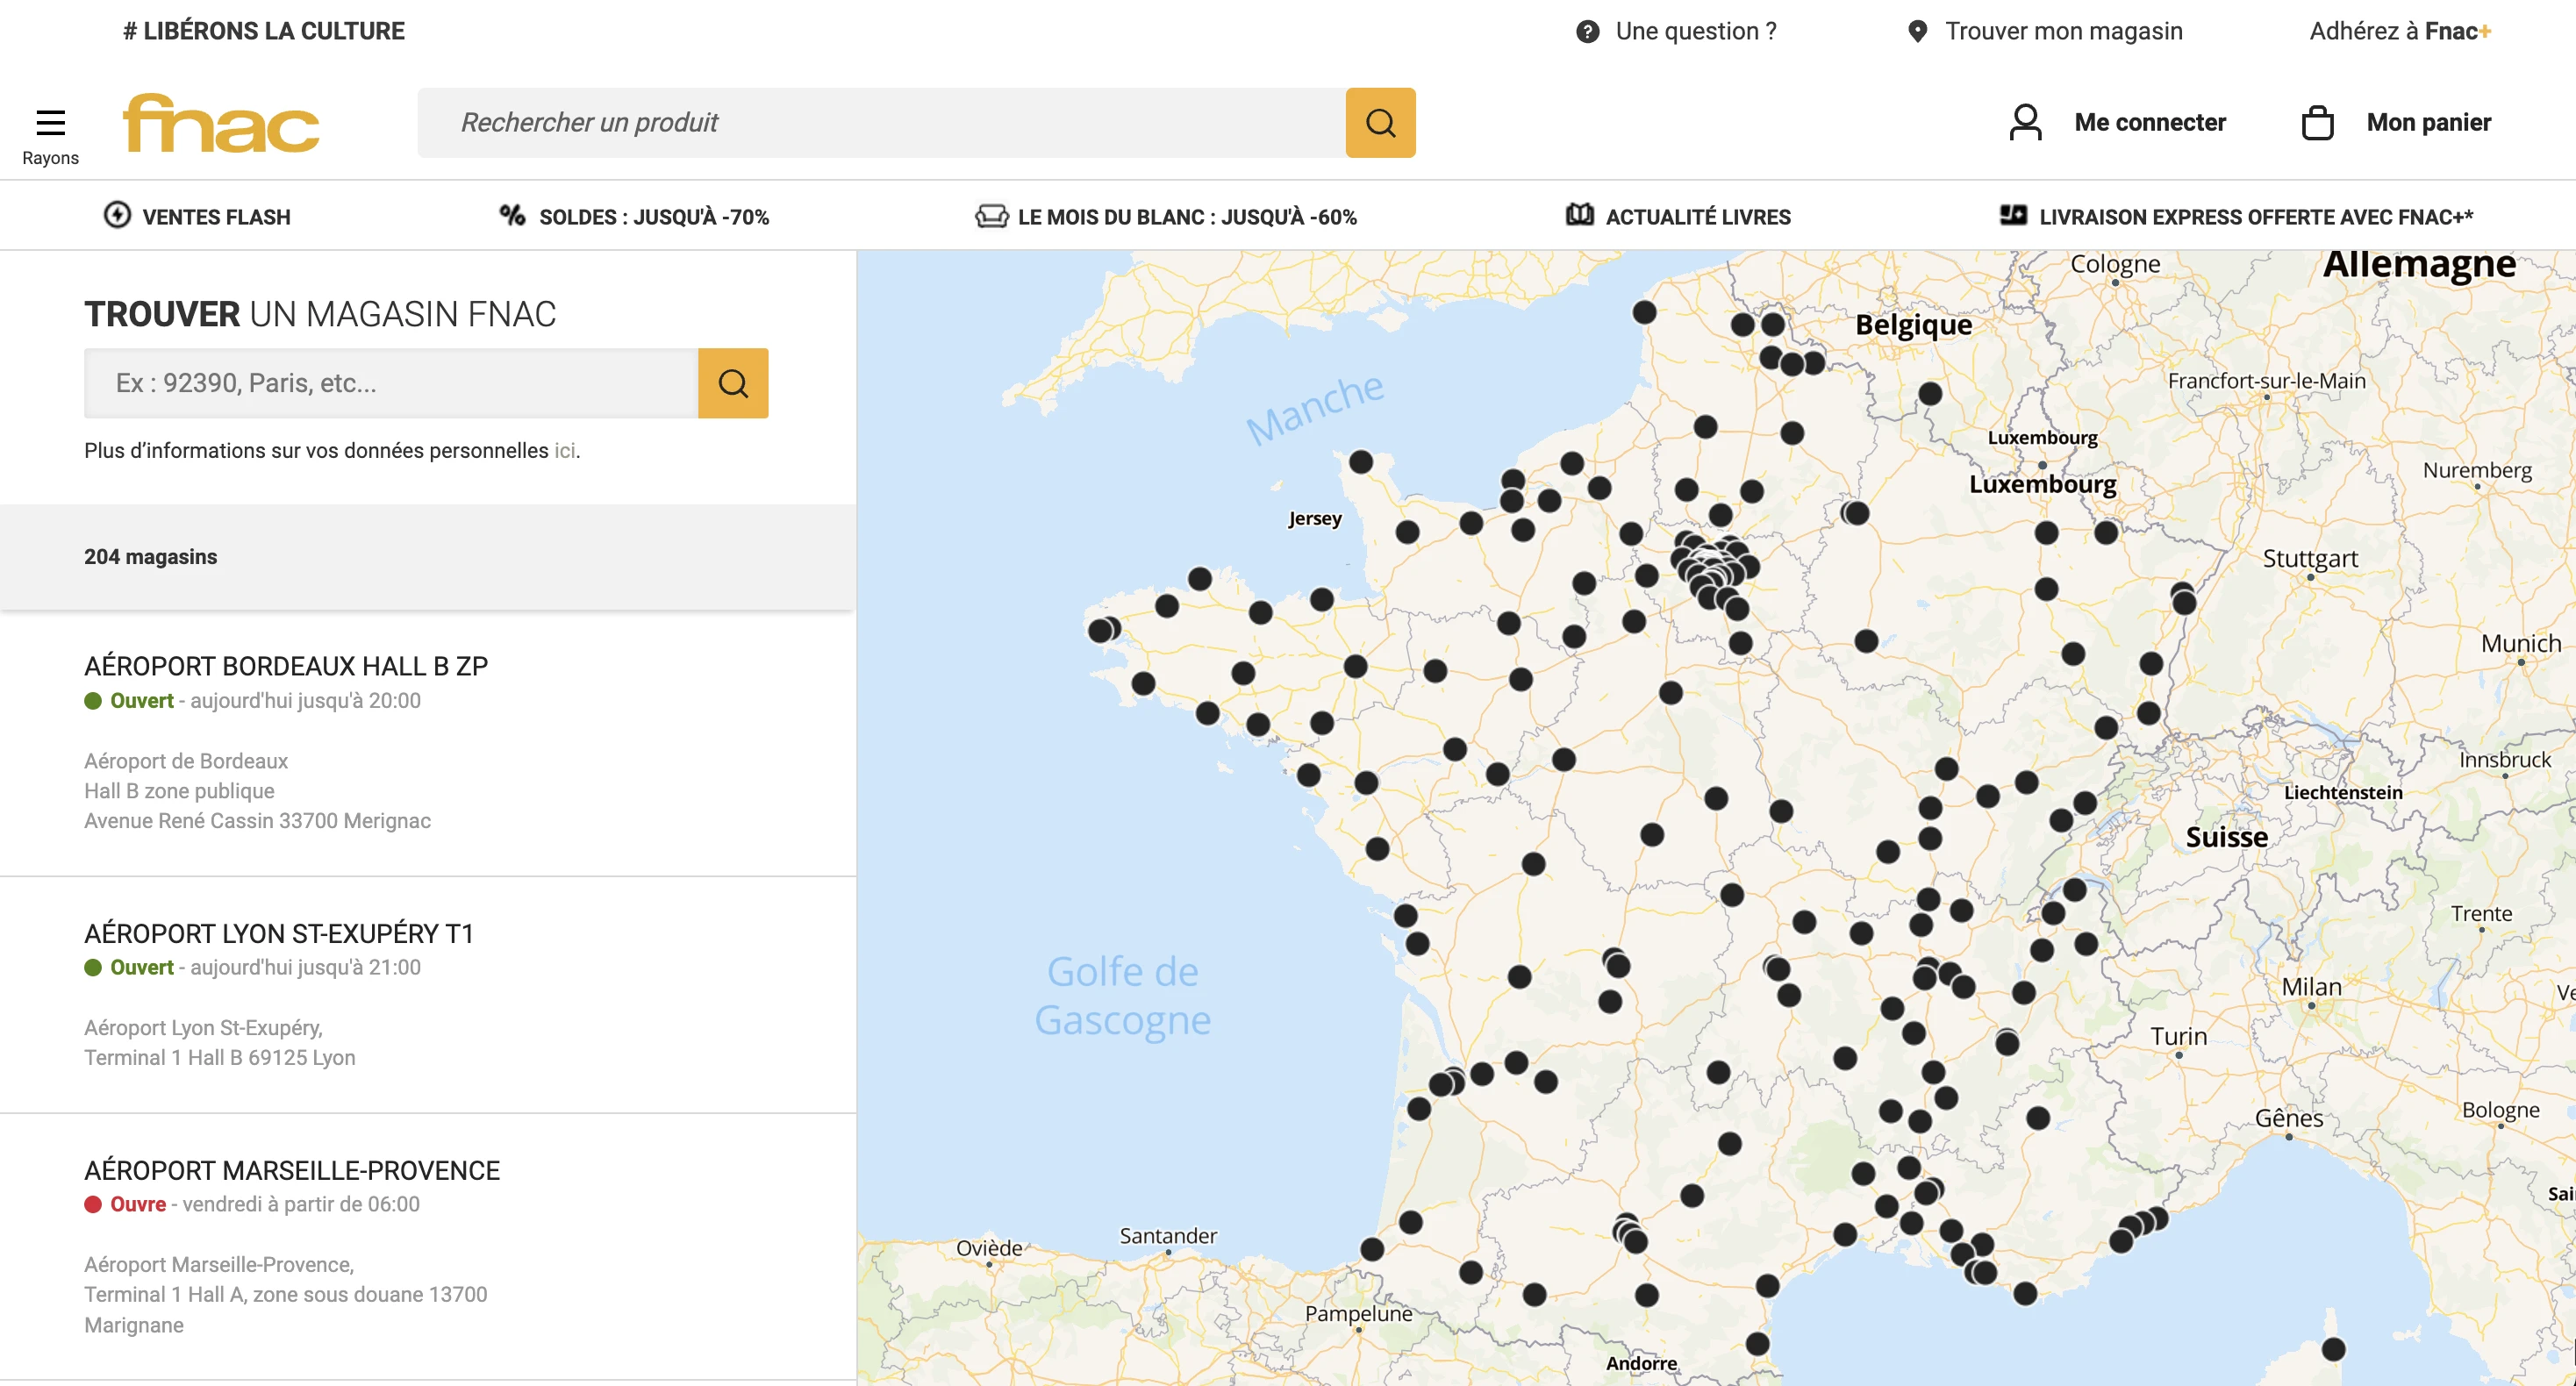Viewport: 2576px width, 1386px height.
Task: Click Trouver mon magasin link
Action: click(2063, 31)
